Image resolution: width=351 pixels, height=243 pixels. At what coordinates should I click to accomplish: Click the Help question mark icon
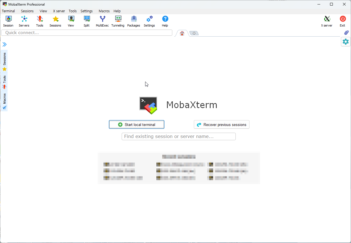(x=165, y=22)
